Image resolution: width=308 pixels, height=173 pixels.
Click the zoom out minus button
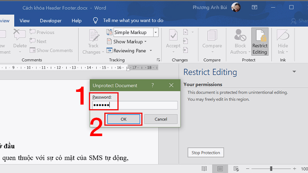(248, 168)
